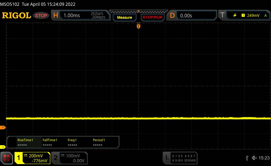Click channel 2 0.00V offset value

(x=79, y=161)
